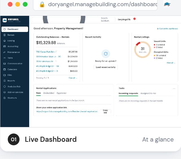Click the Shortcuts sidebar icon
Image resolution: width=181 pixels, height=159 pixels.
pyautogui.click(x=5, y=98)
